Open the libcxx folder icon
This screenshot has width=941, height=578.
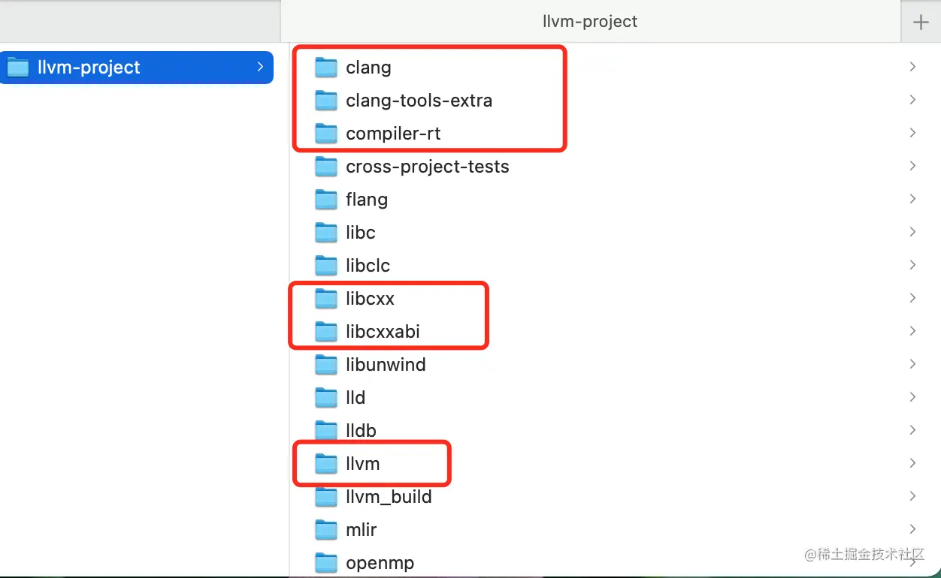(326, 298)
